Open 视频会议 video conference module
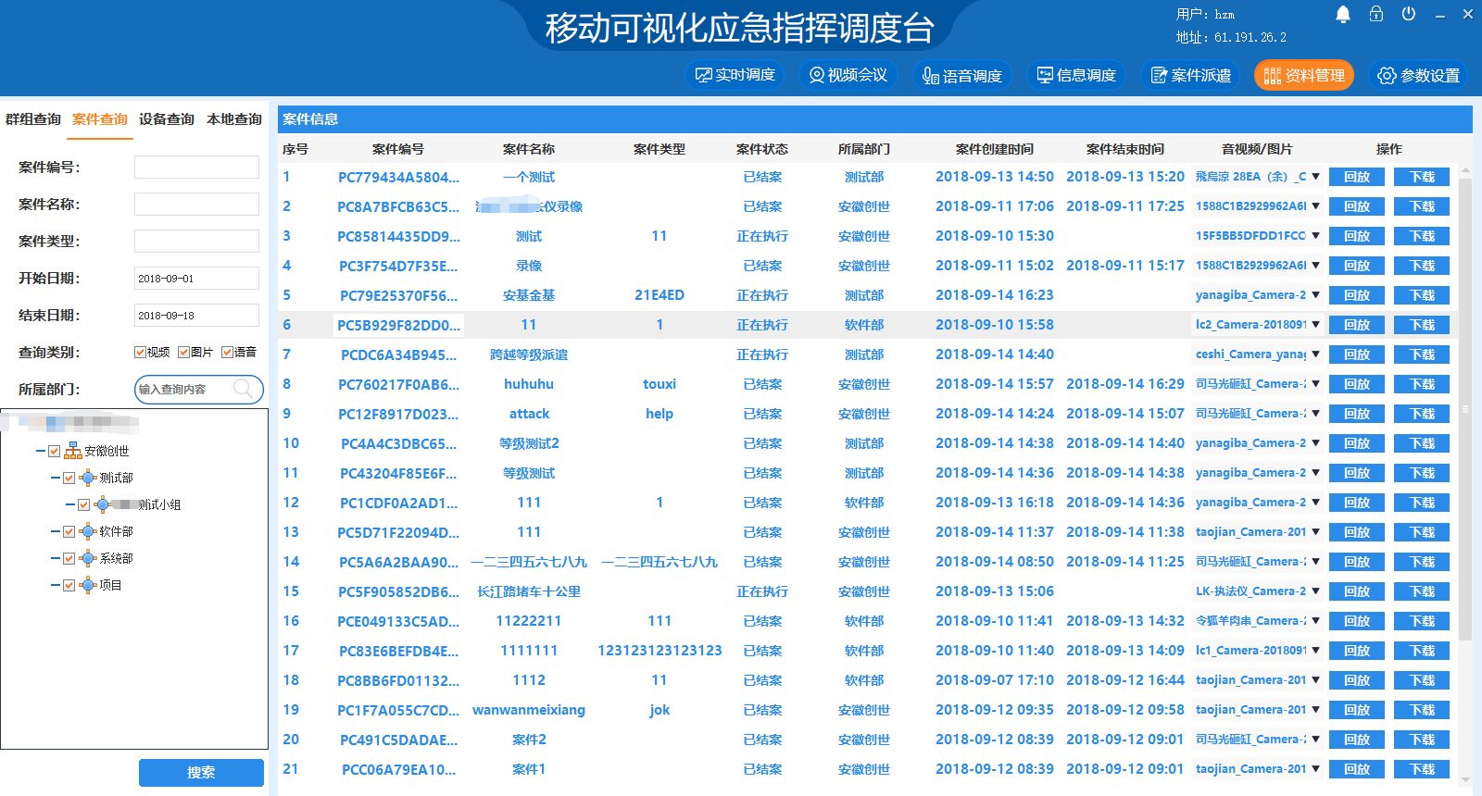This screenshot has width=1482, height=796. pyautogui.click(x=848, y=75)
